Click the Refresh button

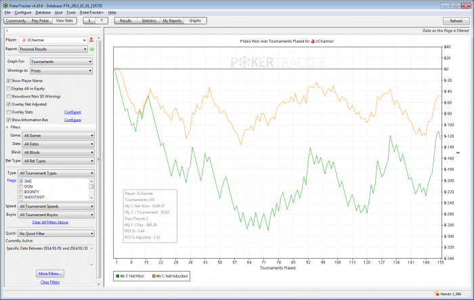click(456, 21)
